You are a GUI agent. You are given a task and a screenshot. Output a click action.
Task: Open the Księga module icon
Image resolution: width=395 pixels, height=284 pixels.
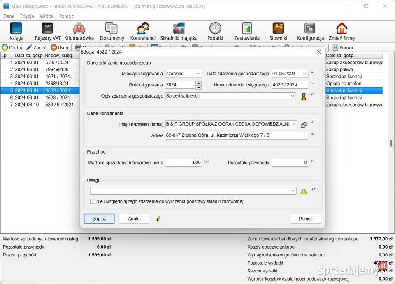pos(16,28)
